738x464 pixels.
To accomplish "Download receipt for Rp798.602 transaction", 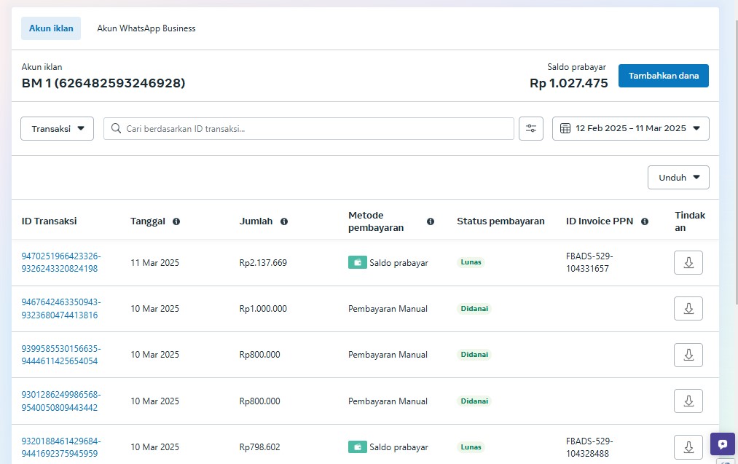I will click(x=688, y=447).
